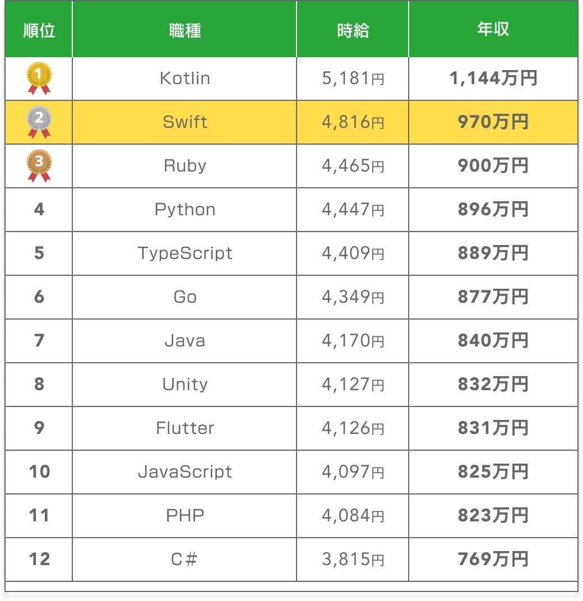Select the Swift cell in highlighted row
The image size is (583, 601).
pyautogui.click(x=184, y=122)
